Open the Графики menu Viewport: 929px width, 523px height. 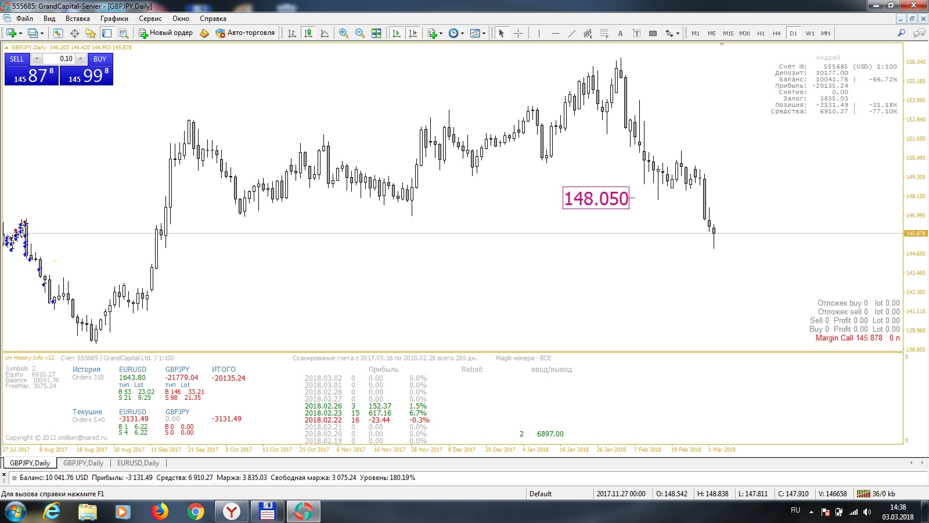[114, 19]
